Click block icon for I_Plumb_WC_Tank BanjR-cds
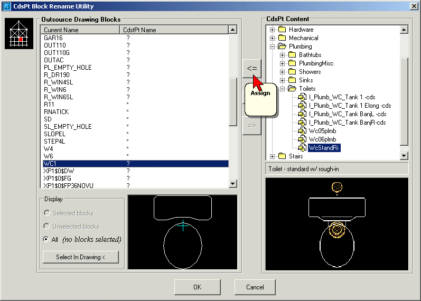 point(302,122)
